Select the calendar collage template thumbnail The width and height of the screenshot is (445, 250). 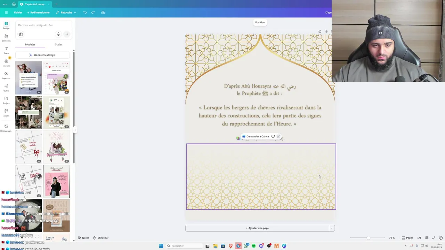point(56,78)
